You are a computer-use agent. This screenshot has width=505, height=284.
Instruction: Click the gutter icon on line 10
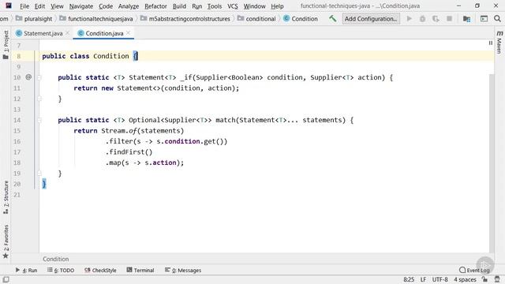click(28, 77)
